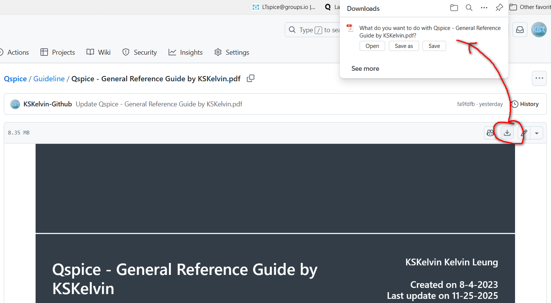The width and height of the screenshot is (551, 303).
Task: Click the Save as button
Action: [x=404, y=46]
